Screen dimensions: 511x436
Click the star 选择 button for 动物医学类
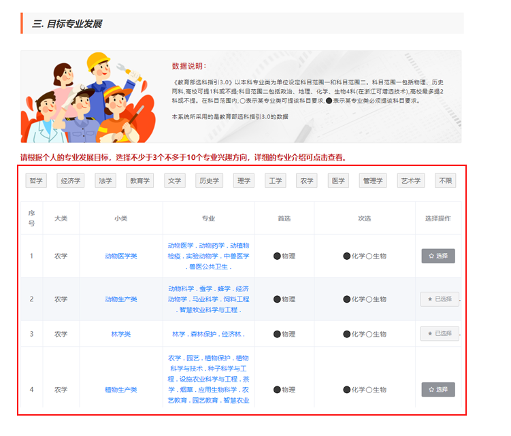coord(438,256)
